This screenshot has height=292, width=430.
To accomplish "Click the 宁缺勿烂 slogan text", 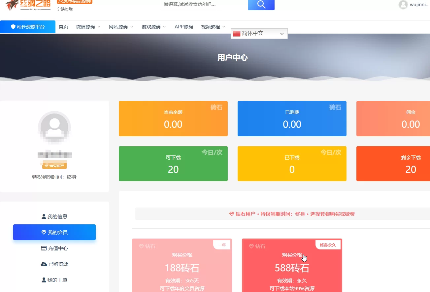I will pyautogui.click(x=65, y=9).
